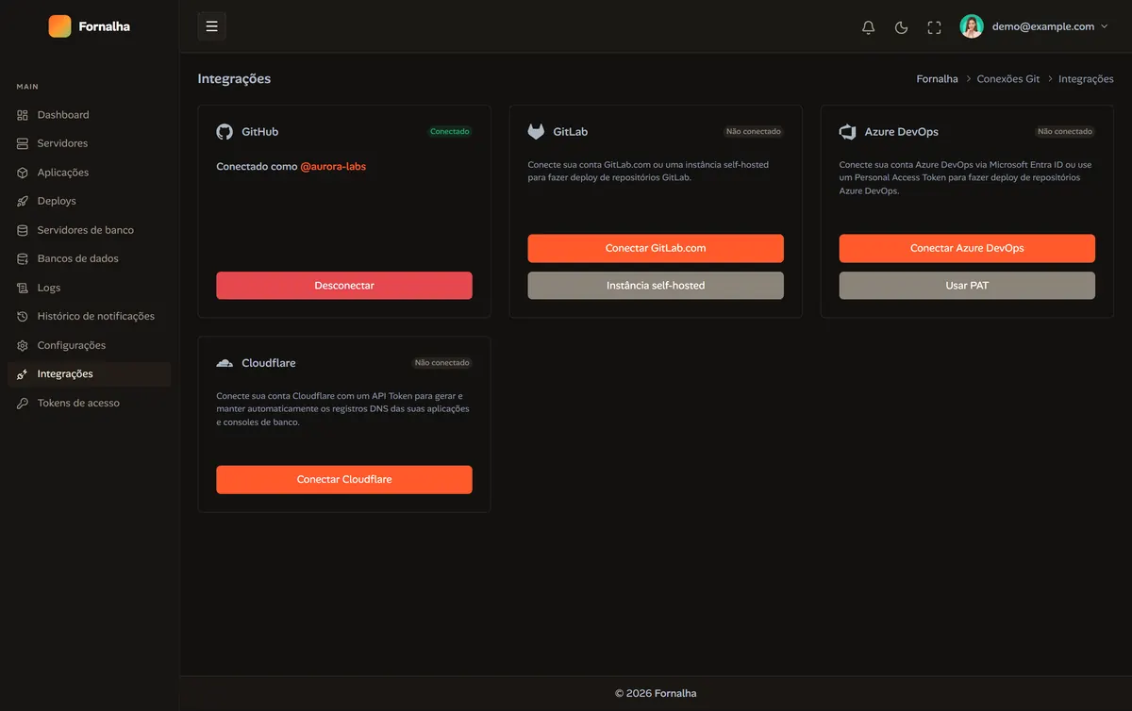Click Conectar GitLab.com button
Viewport: 1132px width, 711px height.
point(656,248)
